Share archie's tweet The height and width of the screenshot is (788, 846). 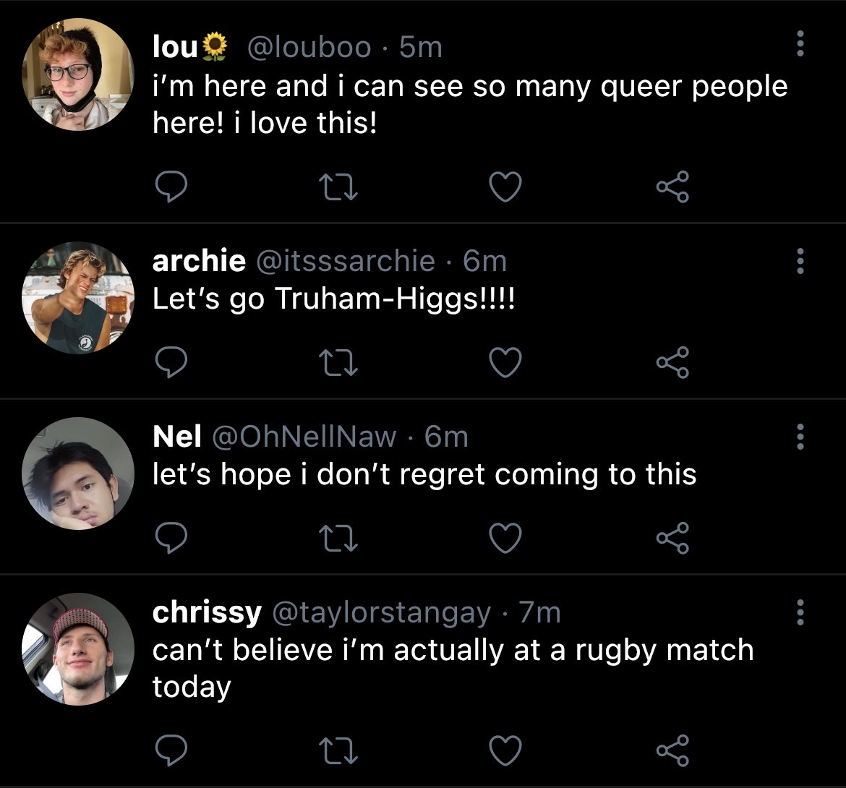(672, 362)
